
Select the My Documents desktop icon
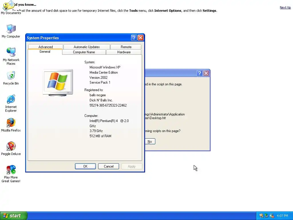coord(8,6)
